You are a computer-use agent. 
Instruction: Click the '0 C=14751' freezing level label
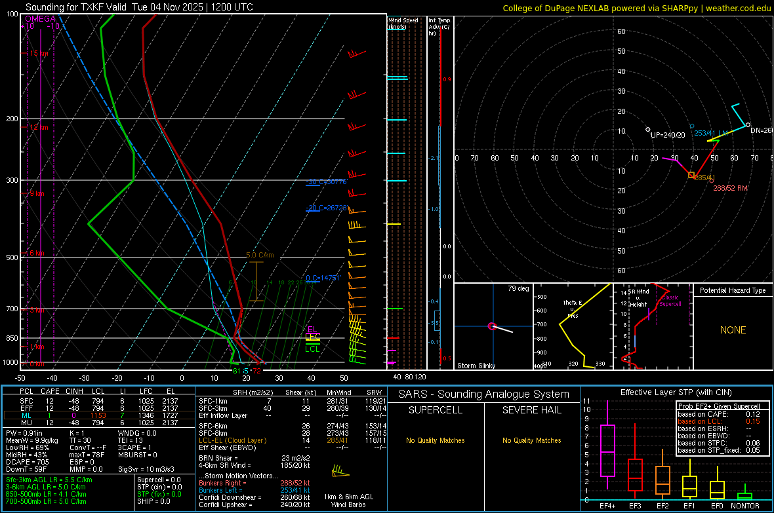323,278
